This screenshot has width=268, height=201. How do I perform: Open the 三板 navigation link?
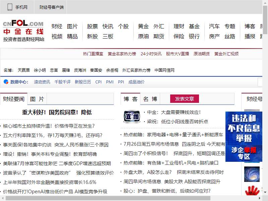108,36
